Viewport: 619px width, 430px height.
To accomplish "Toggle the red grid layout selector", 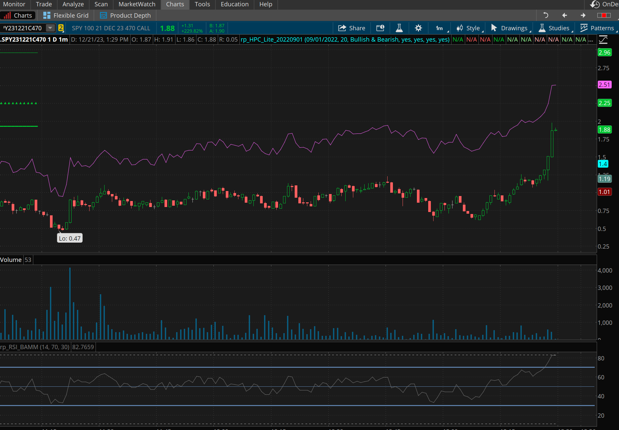I will [604, 15].
